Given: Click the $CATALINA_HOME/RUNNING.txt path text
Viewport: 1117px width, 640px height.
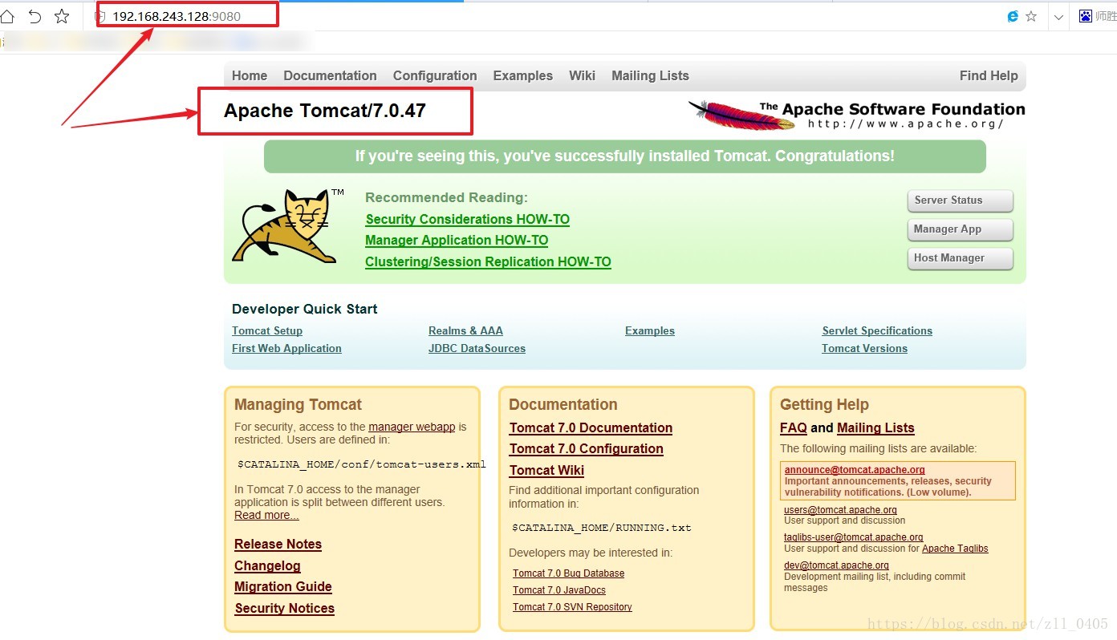Looking at the screenshot, I should tap(602, 528).
